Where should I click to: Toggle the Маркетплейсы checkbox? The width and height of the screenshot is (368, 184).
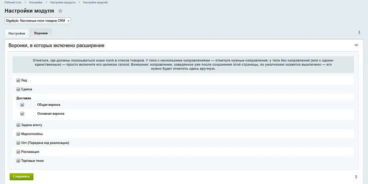tap(18, 134)
